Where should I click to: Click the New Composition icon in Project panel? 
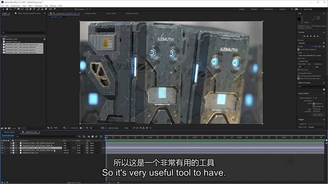(9, 128)
